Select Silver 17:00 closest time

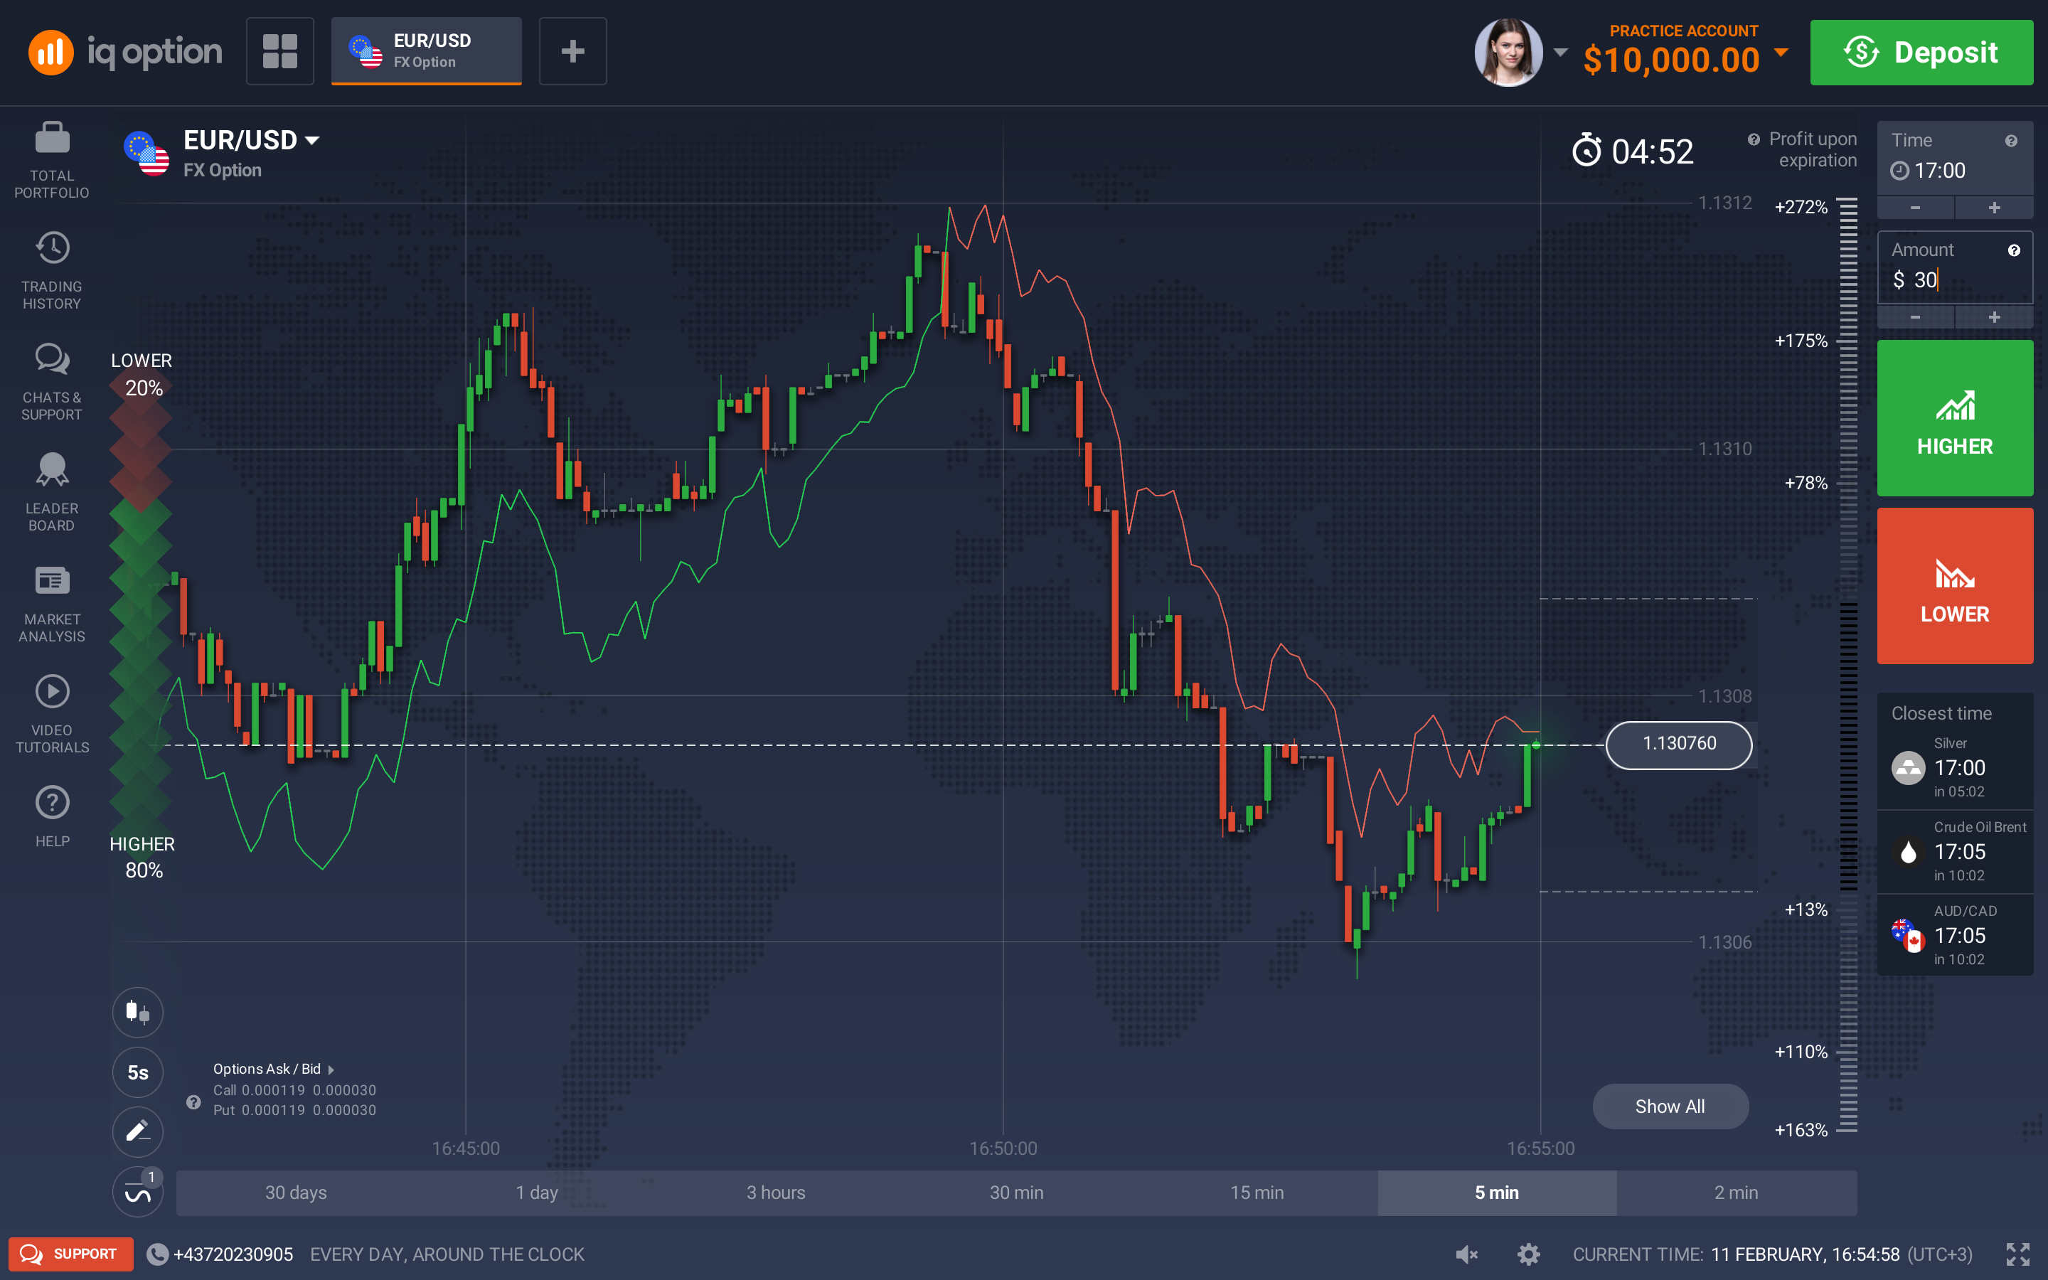pyautogui.click(x=1955, y=768)
